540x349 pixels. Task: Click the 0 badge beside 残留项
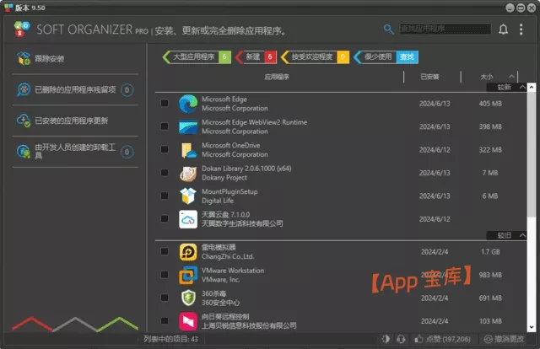pos(127,90)
